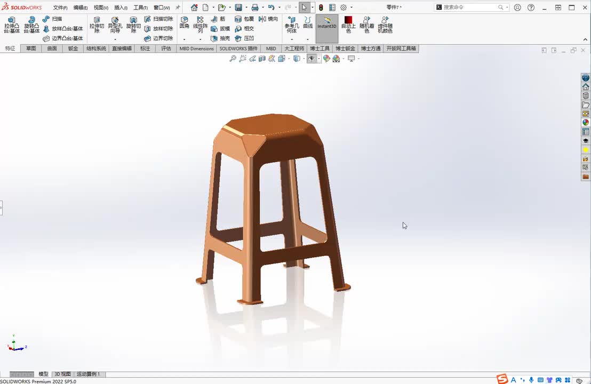This screenshot has height=384, width=591.
Task: Open dropdown arrow below Reference Geometry
Action: click(292, 39)
